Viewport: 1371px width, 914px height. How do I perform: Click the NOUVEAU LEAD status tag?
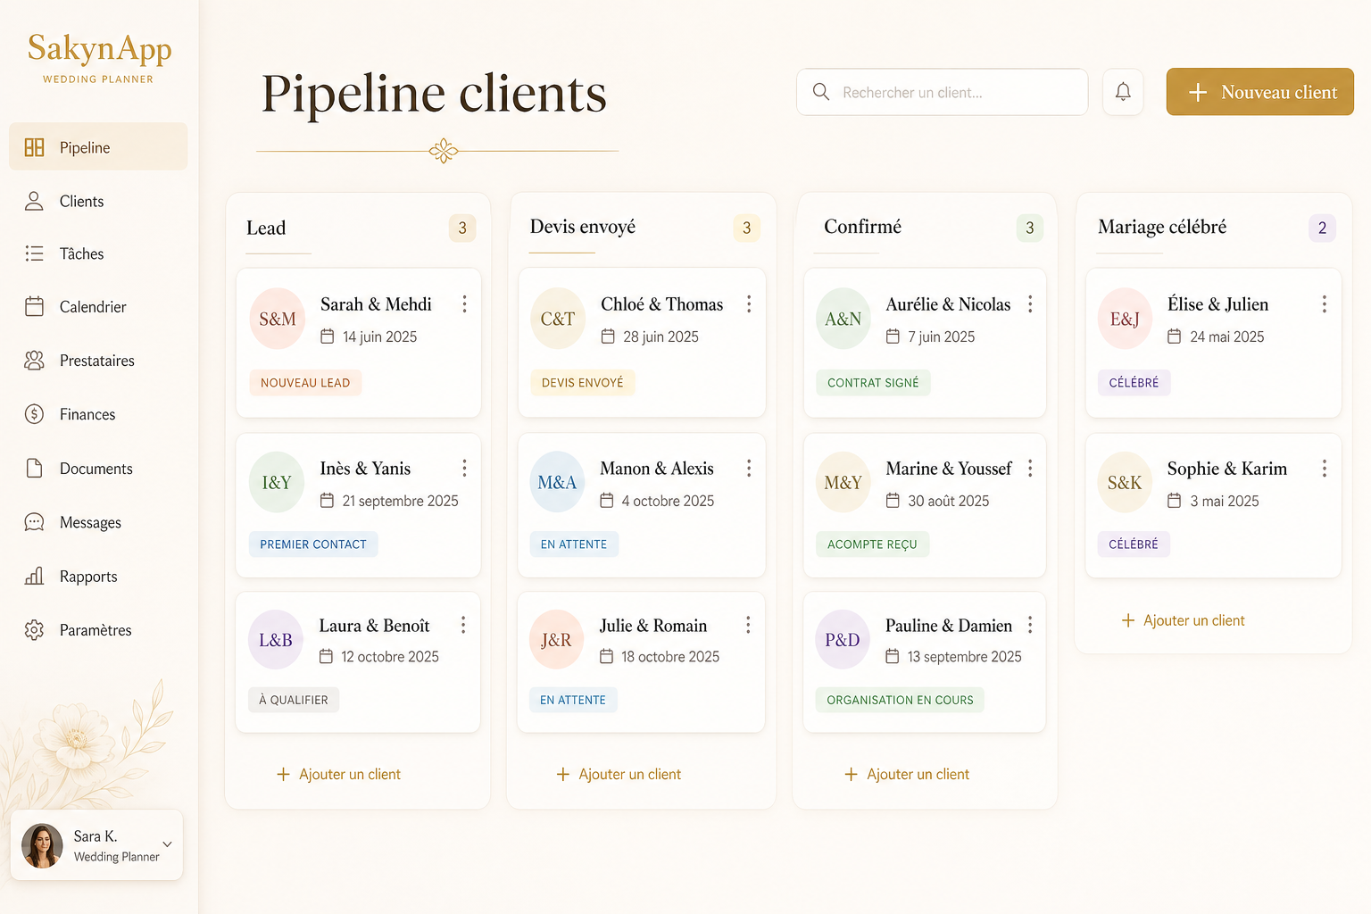(305, 383)
